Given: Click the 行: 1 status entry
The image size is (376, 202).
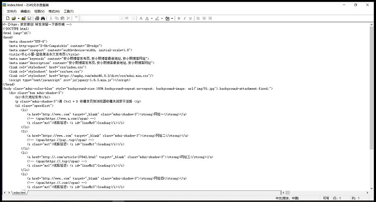Looking at the screenshot, I should coord(337,198).
